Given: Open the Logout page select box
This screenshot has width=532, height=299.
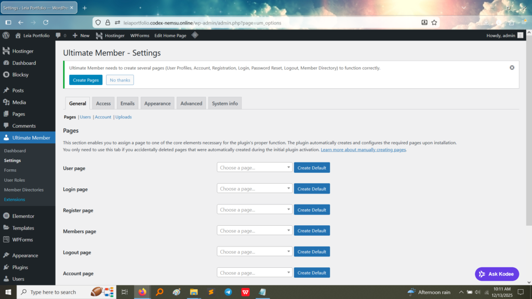Looking at the screenshot, I should click(x=255, y=252).
